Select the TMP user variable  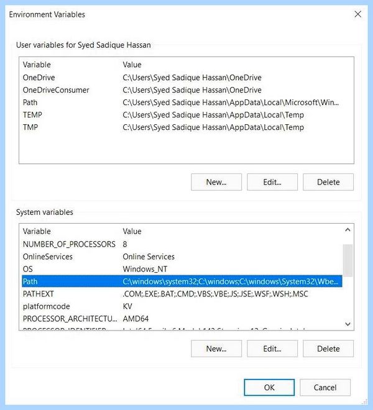tap(186, 127)
